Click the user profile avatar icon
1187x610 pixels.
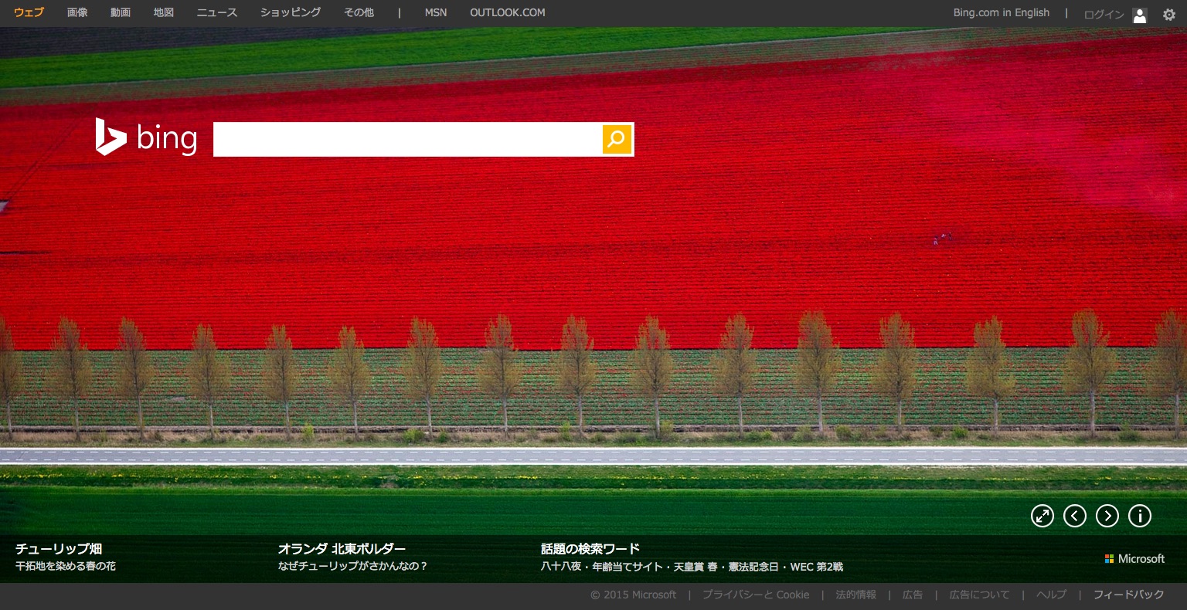point(1139,15)
